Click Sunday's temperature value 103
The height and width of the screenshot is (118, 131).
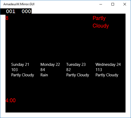coord(14,70)
